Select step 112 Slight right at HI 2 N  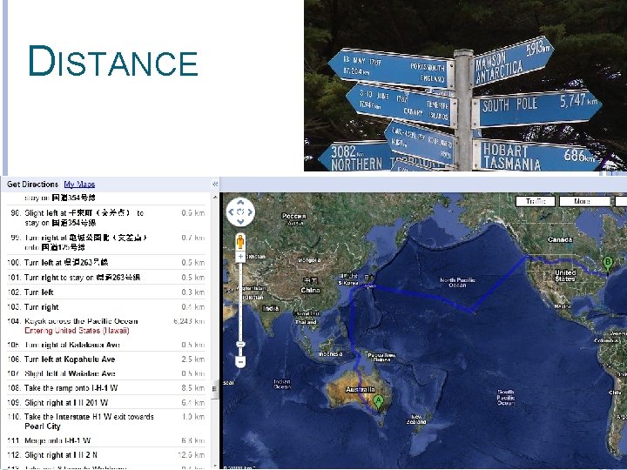106,455
